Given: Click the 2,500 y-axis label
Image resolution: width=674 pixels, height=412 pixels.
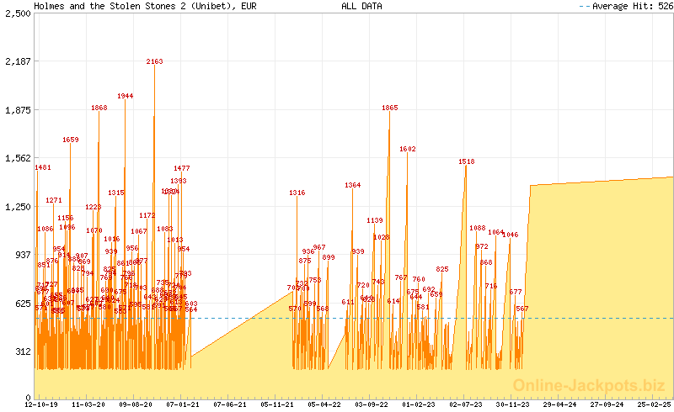Looking at the screenshot, I should pos(17,13).
